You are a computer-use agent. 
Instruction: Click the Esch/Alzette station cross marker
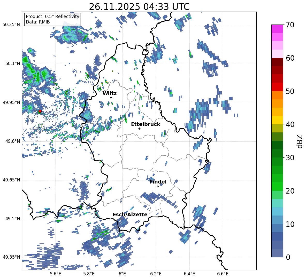coord(121,219)
